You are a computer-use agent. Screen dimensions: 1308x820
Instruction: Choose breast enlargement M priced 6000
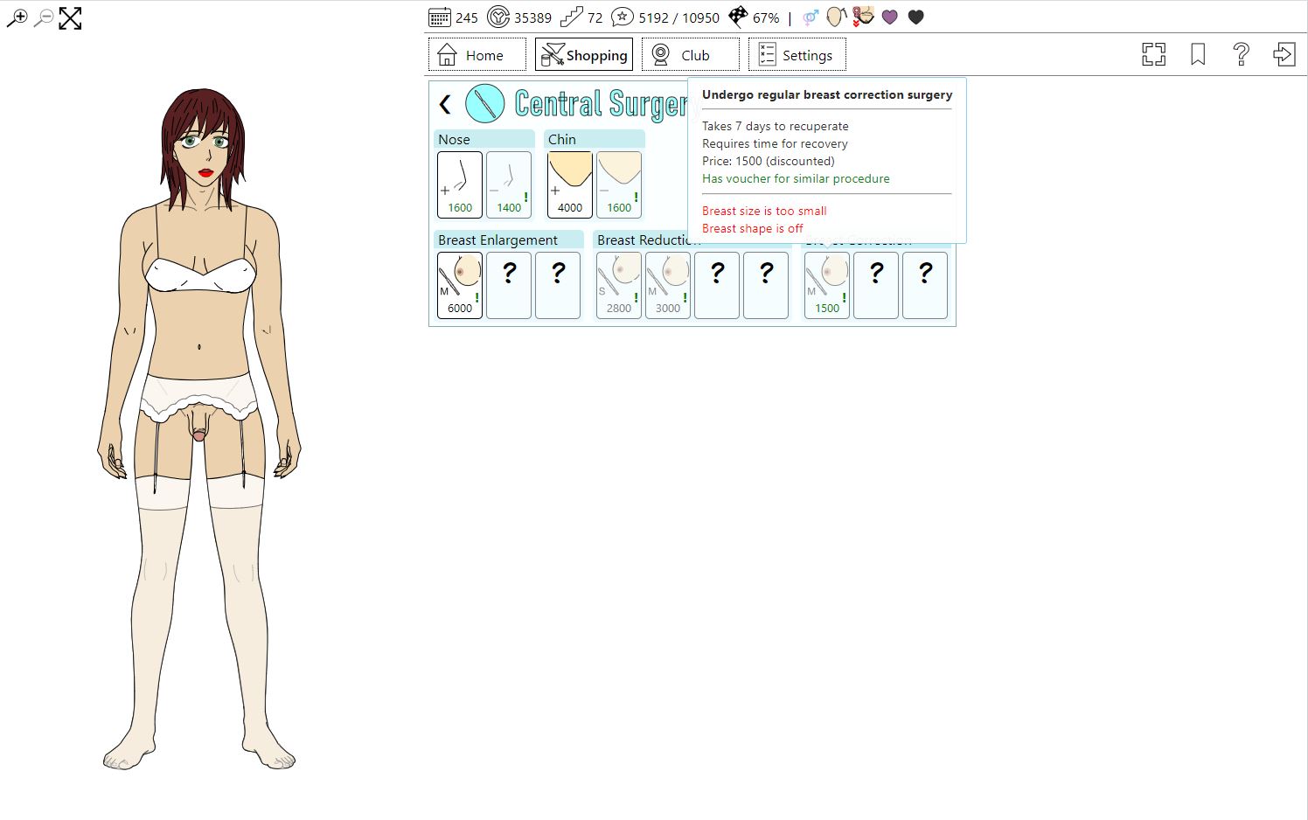[x=460, y=285]
